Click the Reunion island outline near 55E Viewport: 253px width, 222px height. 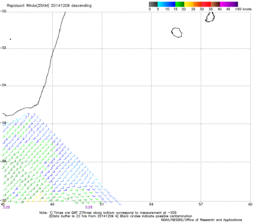[177, 32]
